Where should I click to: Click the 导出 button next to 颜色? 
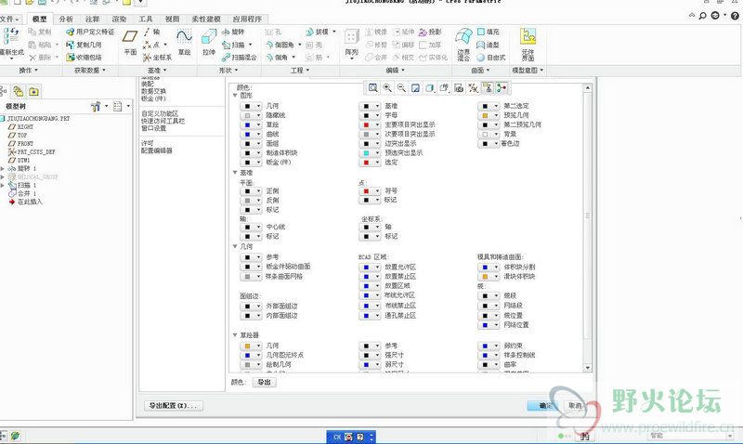coord(265,382)
